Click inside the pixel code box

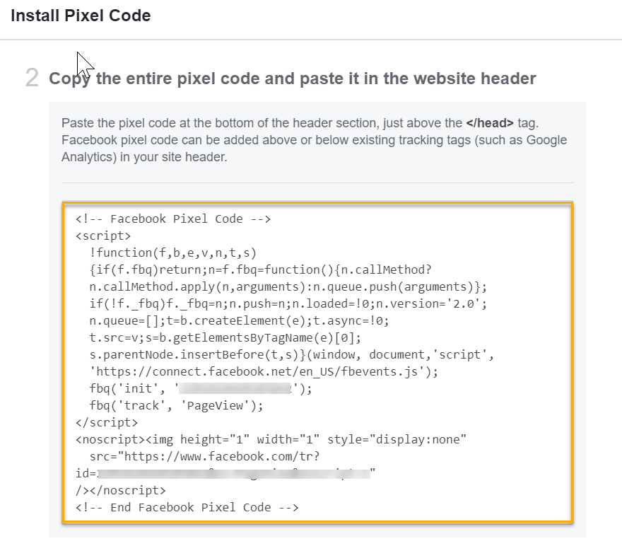click(317, 363)
